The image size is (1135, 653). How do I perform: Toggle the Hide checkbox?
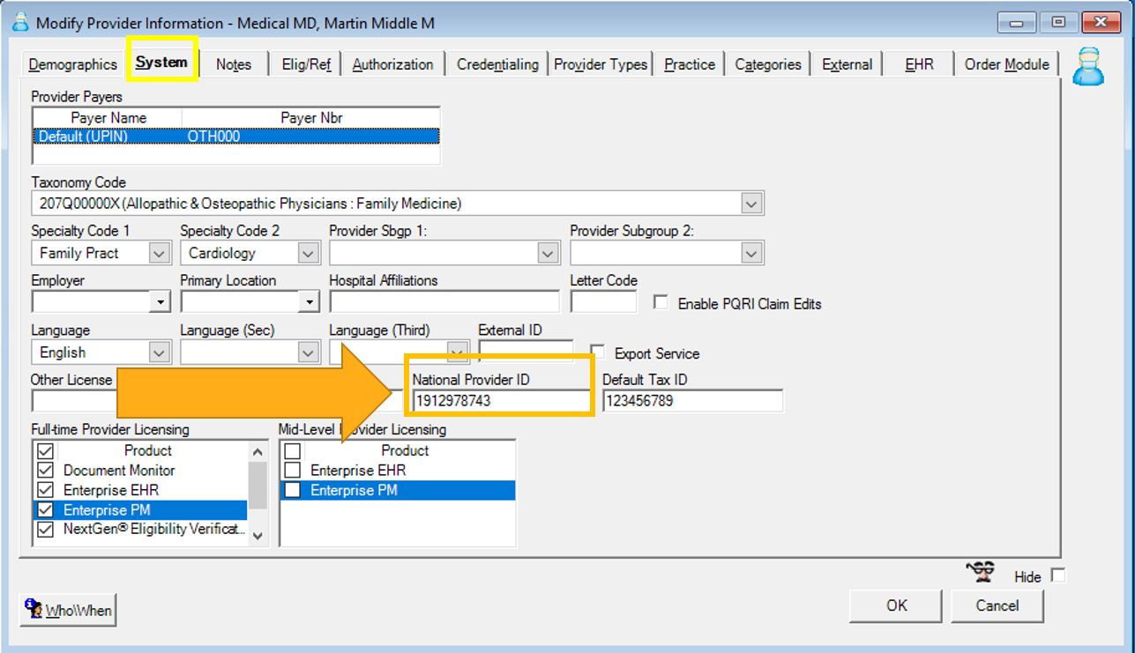[1057, 575]
